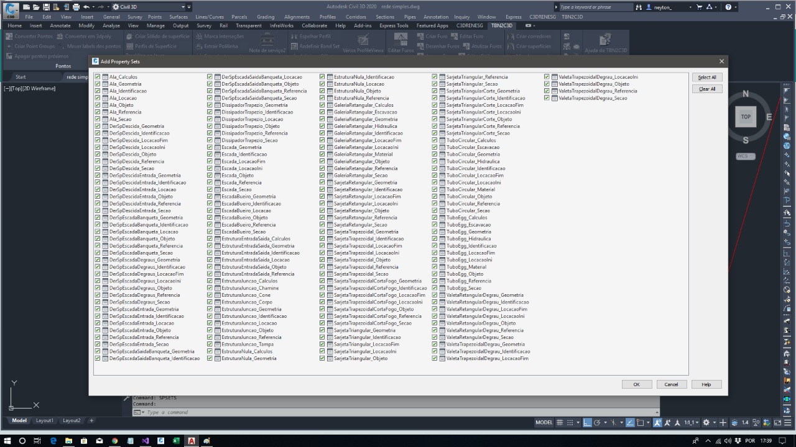Open Chrome from the Windows taskbar

pos(114,440)
